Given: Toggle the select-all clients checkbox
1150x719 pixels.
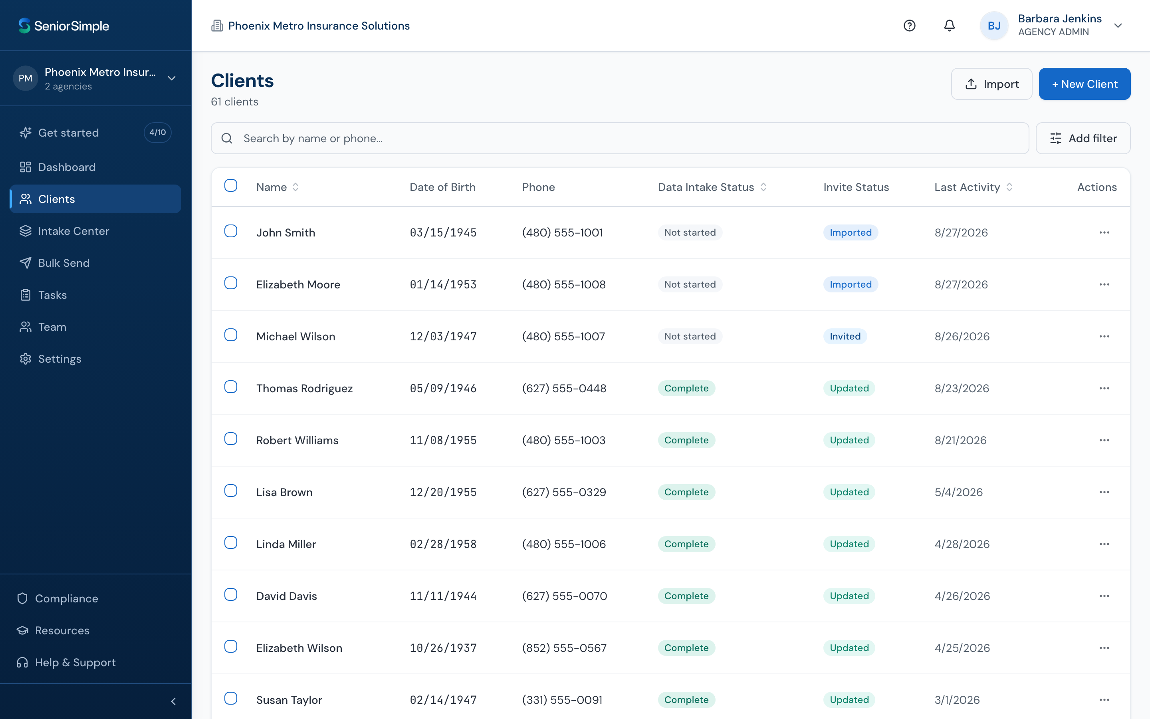Looking at the screenshot, I should click(x=230, y=185).
